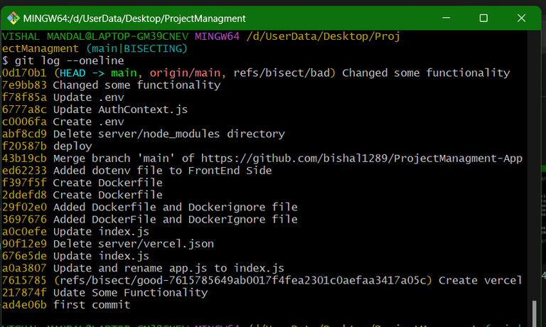Click commit hash ad4e06b first commit
546x327 pixels.
(x=24, y=304)
